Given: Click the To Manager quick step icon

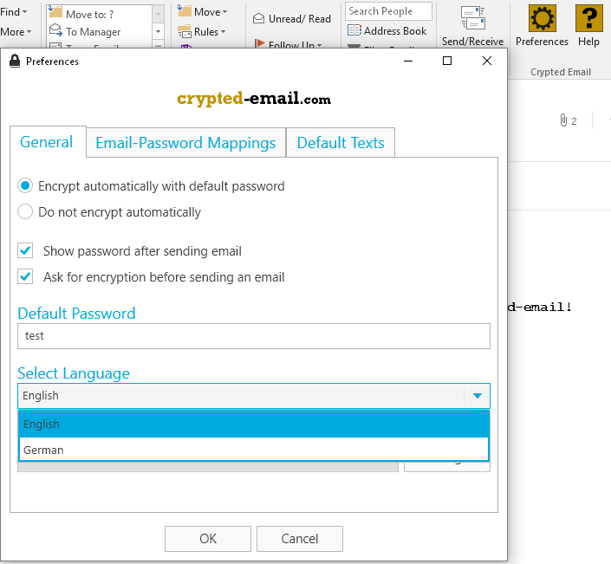Looking at the screenshot, I should 55,30.
